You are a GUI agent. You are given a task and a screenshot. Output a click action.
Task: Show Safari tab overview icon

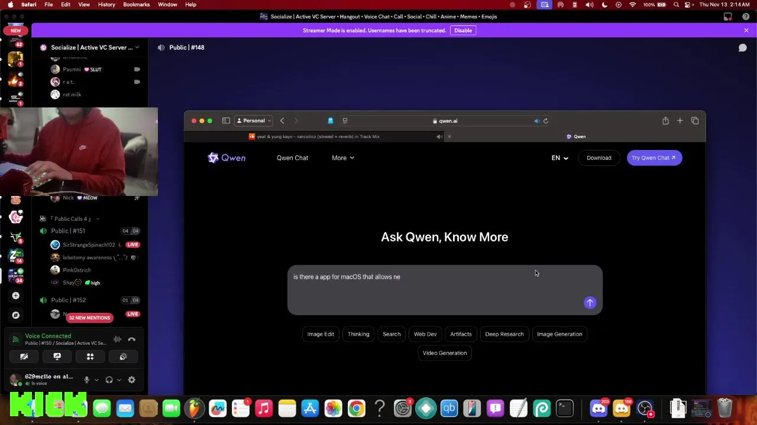[695, 120]
